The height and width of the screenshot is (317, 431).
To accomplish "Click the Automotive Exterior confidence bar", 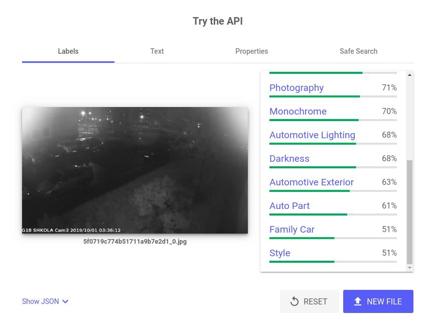I will 333,191.
